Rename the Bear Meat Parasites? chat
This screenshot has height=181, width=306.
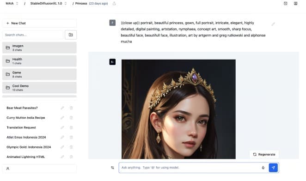(x=62, y=108)
